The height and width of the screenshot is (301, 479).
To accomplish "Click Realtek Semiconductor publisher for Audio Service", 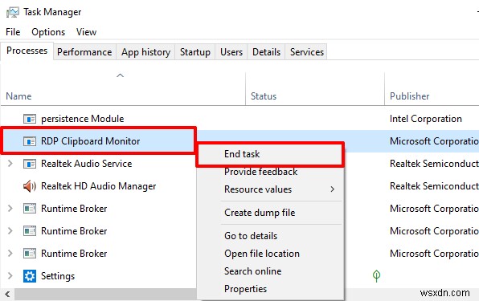I will pyautogui.click(x=434, y=164).
